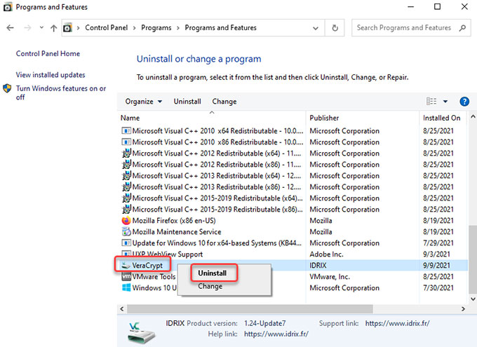Select Mozilla Firefox (x86 en-US) name
The image size is (477, 347).
174,221
